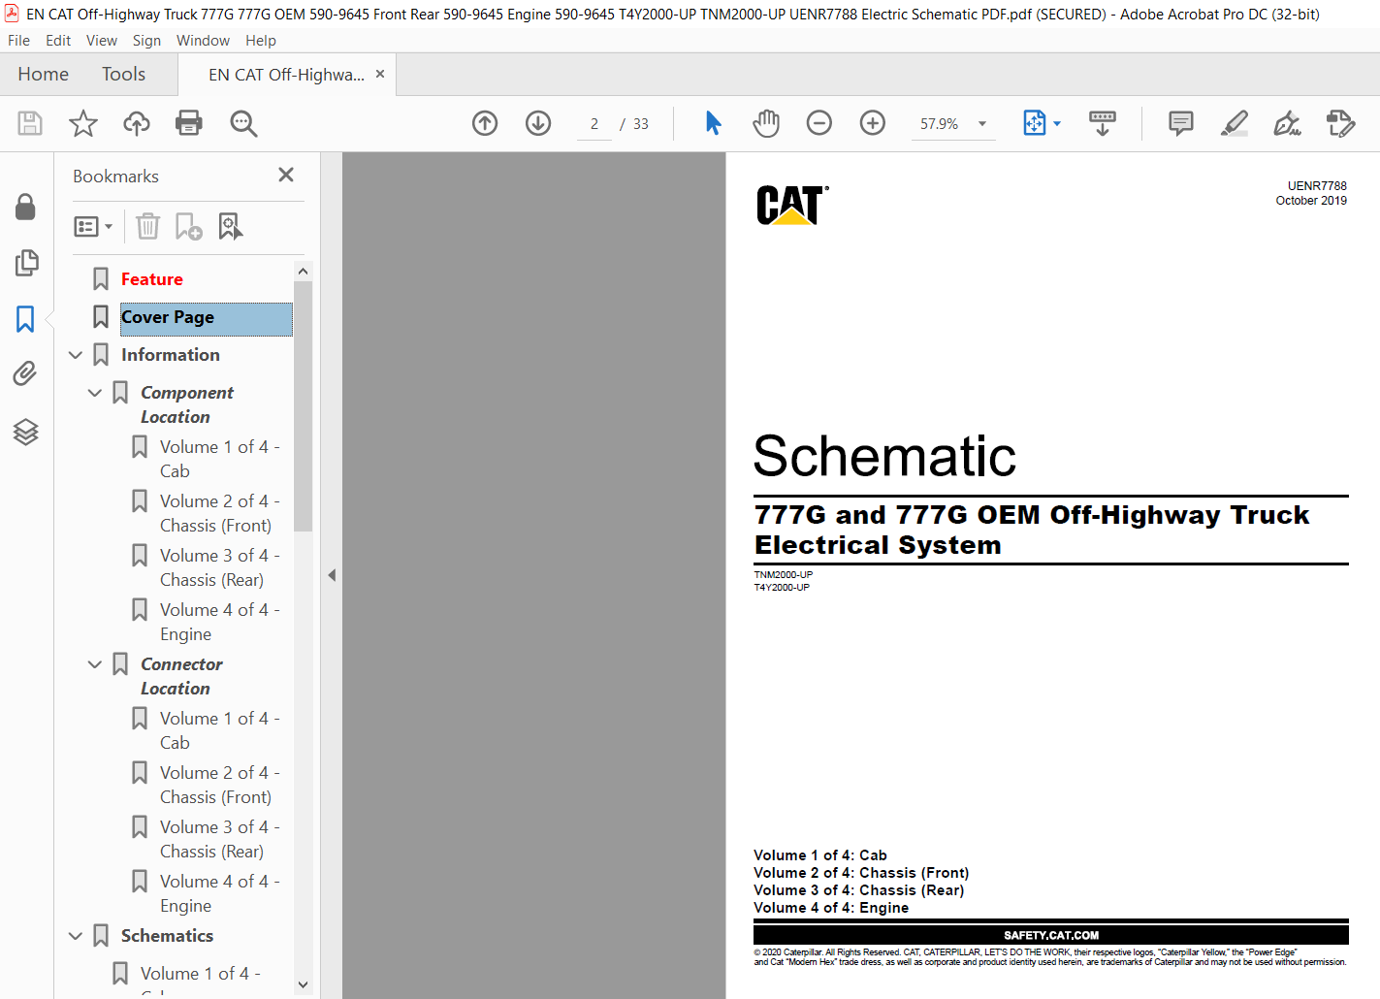1380x999 pixels.
Task: Click the fit page view icon
Action: point(1035,123)
